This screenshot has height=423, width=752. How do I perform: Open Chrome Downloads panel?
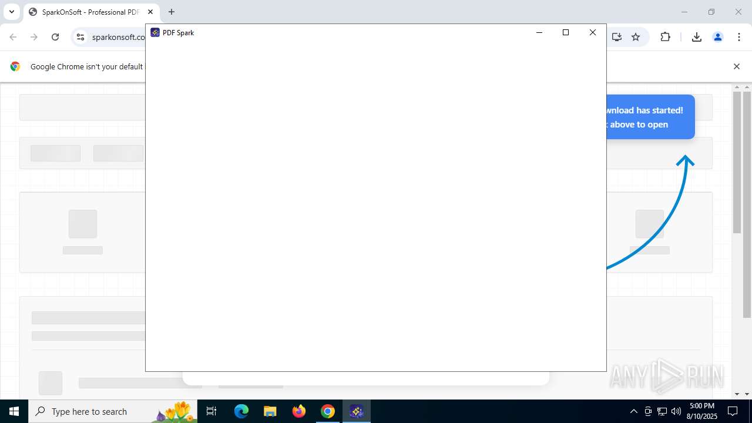pyautogui.click(x=697, y=37)
